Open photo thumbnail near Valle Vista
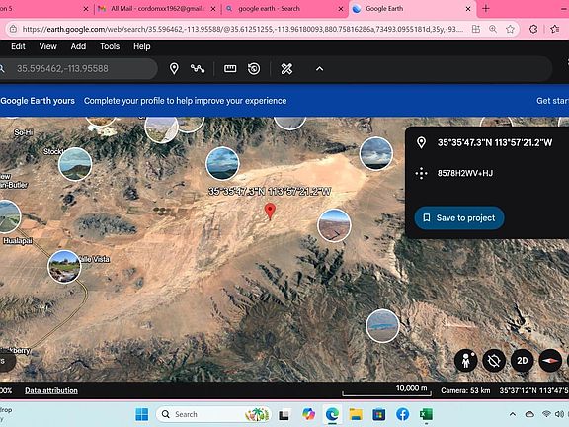569x427 pixels. click(64, 267)
